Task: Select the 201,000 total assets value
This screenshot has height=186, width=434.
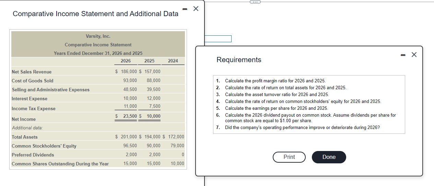Action: [128, 137]
